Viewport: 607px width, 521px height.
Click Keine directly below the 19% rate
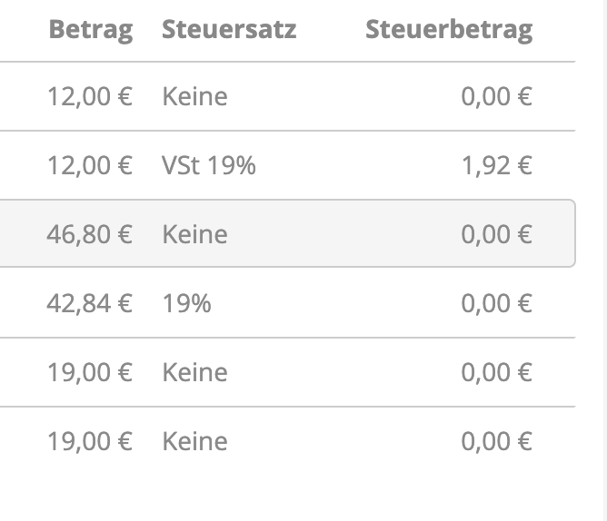(194, 372)
